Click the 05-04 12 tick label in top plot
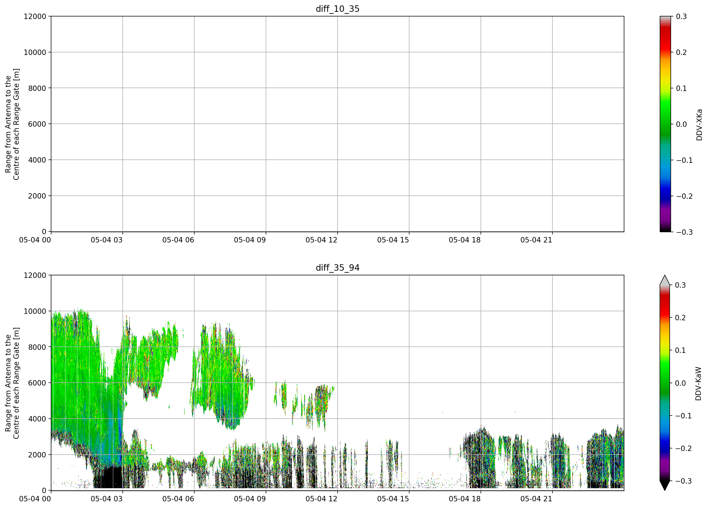 coord(322,240)
